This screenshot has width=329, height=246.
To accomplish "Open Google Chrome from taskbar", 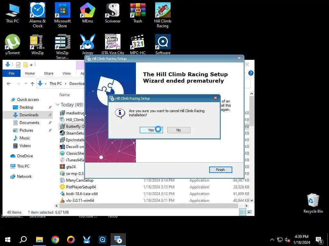I will [55, 240].
